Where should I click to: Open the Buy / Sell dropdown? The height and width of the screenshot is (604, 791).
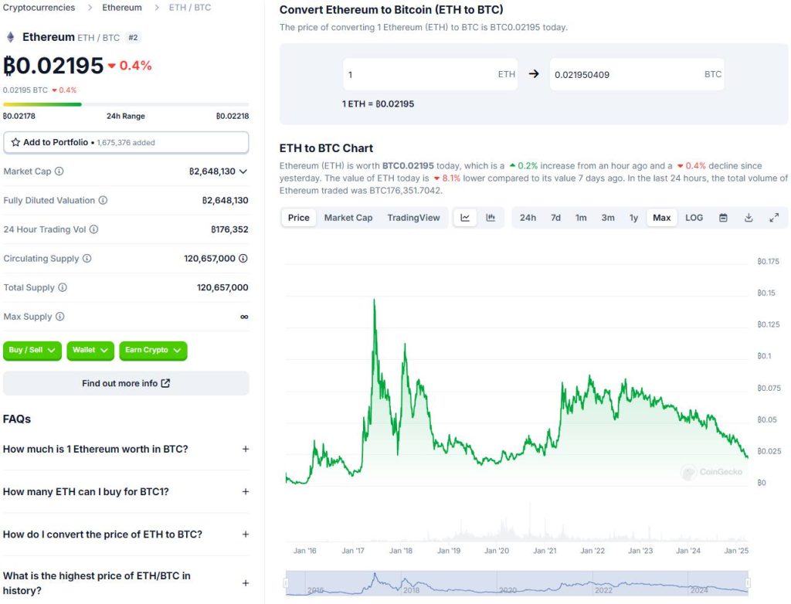click(32, 351)
